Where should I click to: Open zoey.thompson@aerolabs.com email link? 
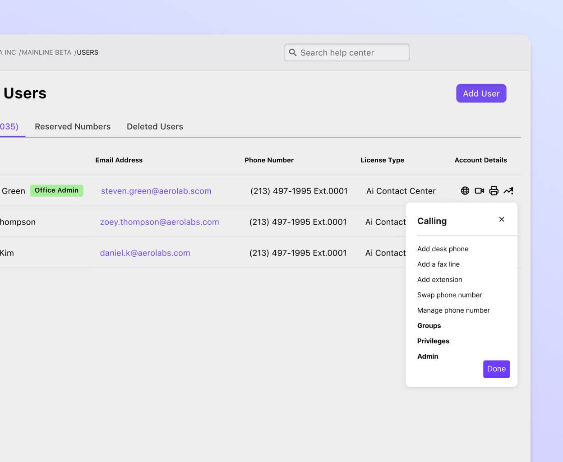(x=160, y=222)
